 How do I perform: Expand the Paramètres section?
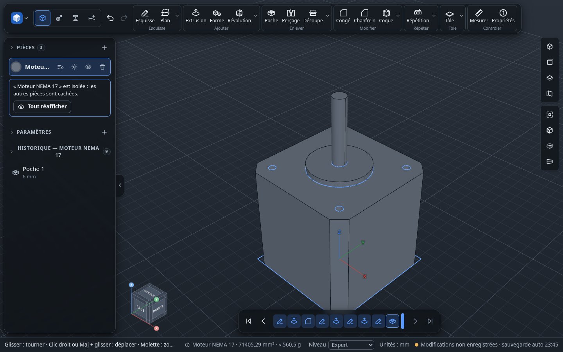pos(12,132)
